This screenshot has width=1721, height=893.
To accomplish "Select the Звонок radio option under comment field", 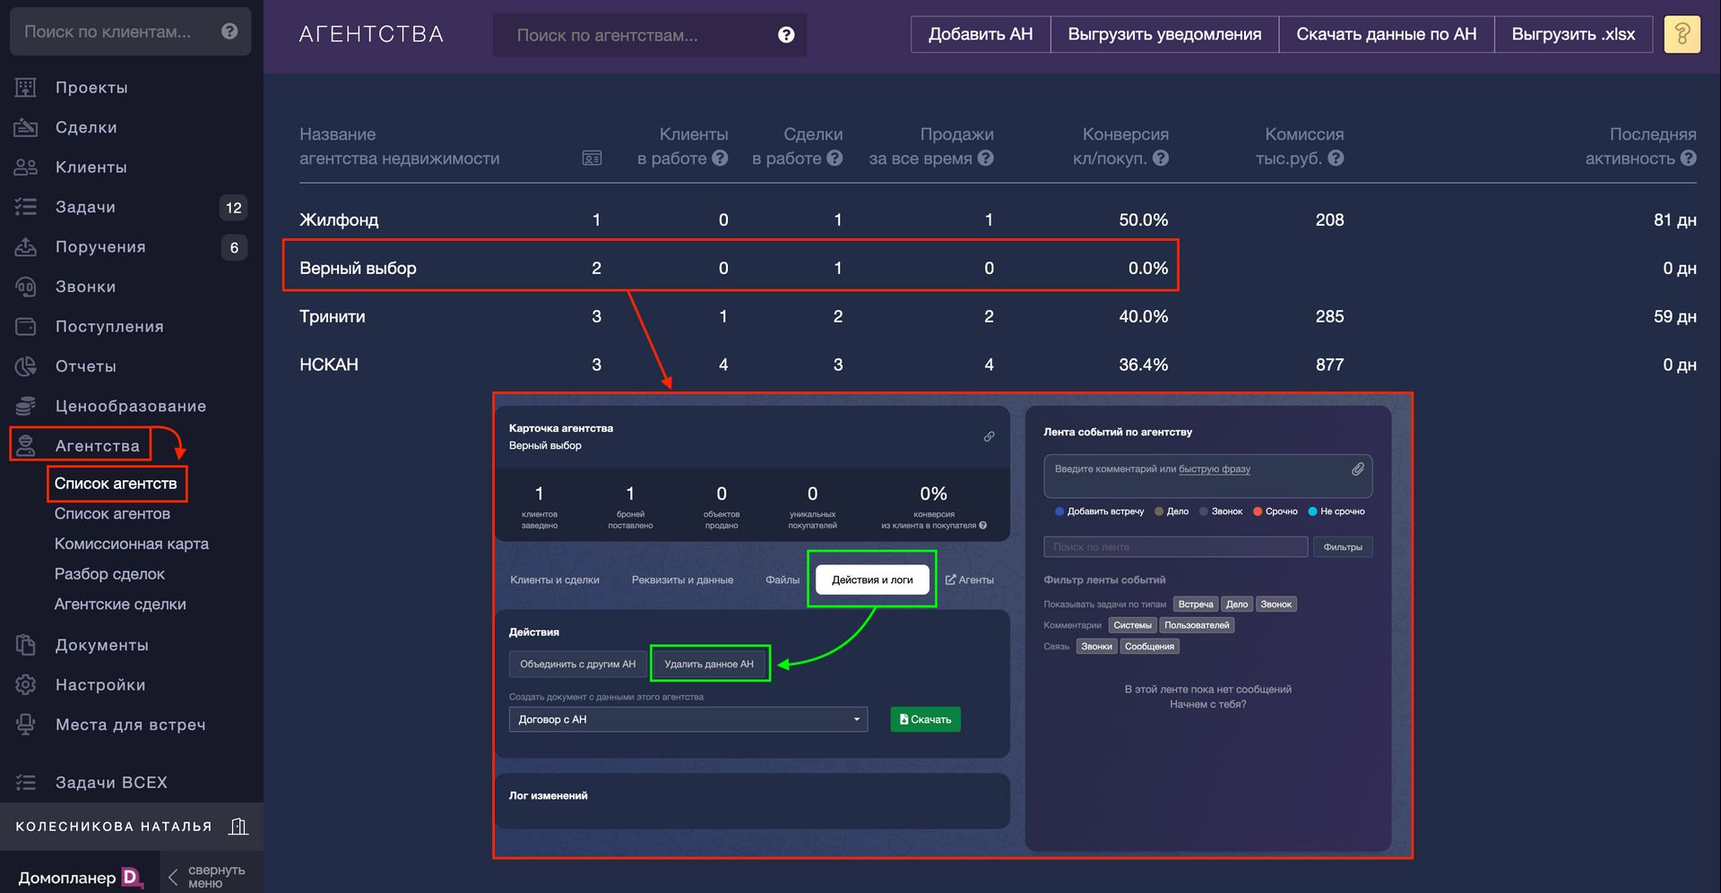I will (x=1204, y=511).
